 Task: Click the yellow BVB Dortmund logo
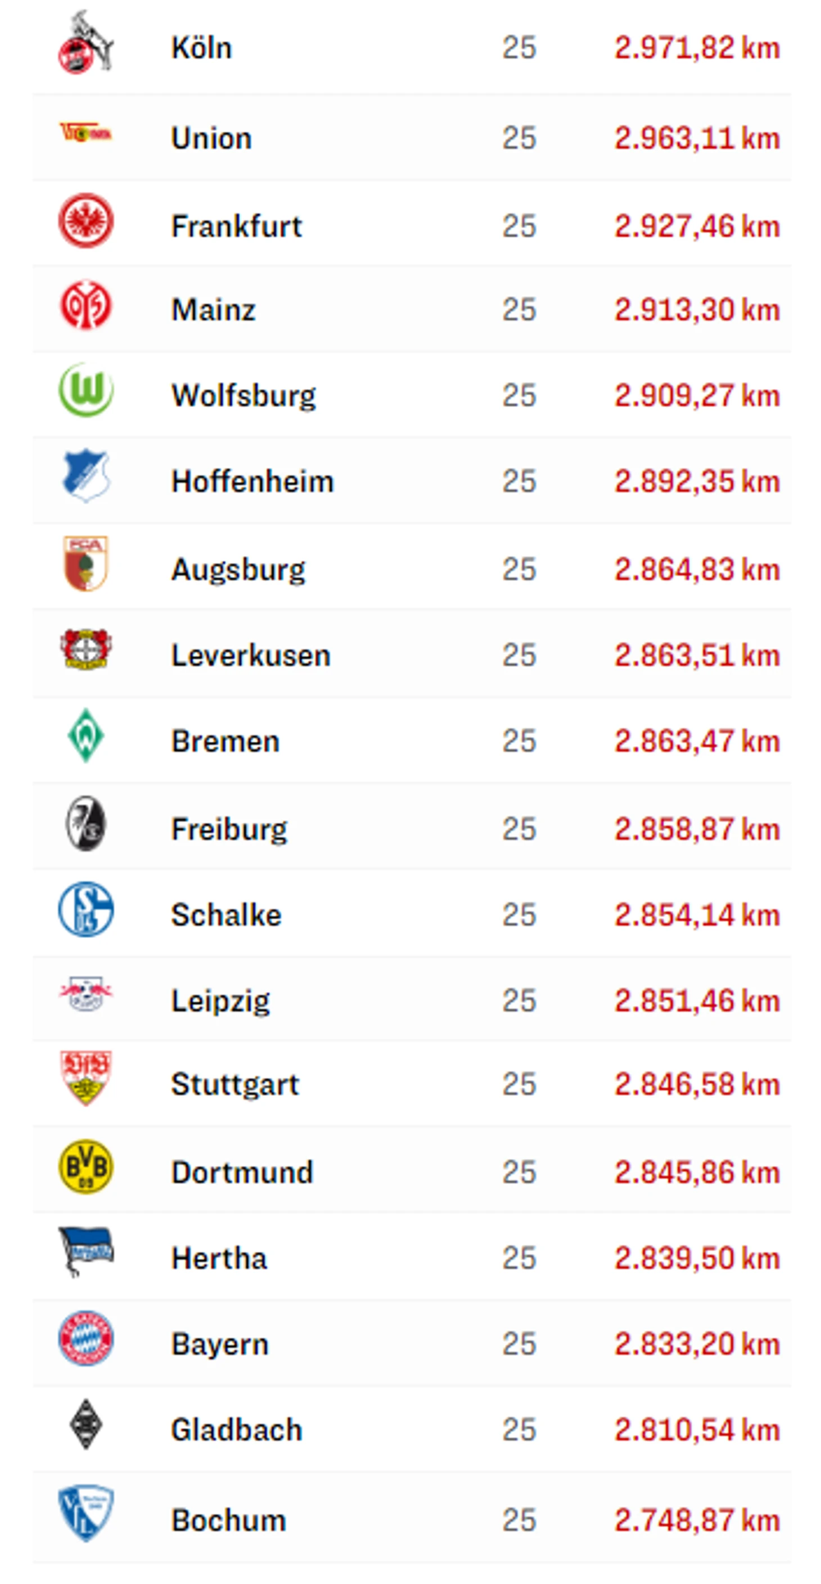coord(85,1166)
